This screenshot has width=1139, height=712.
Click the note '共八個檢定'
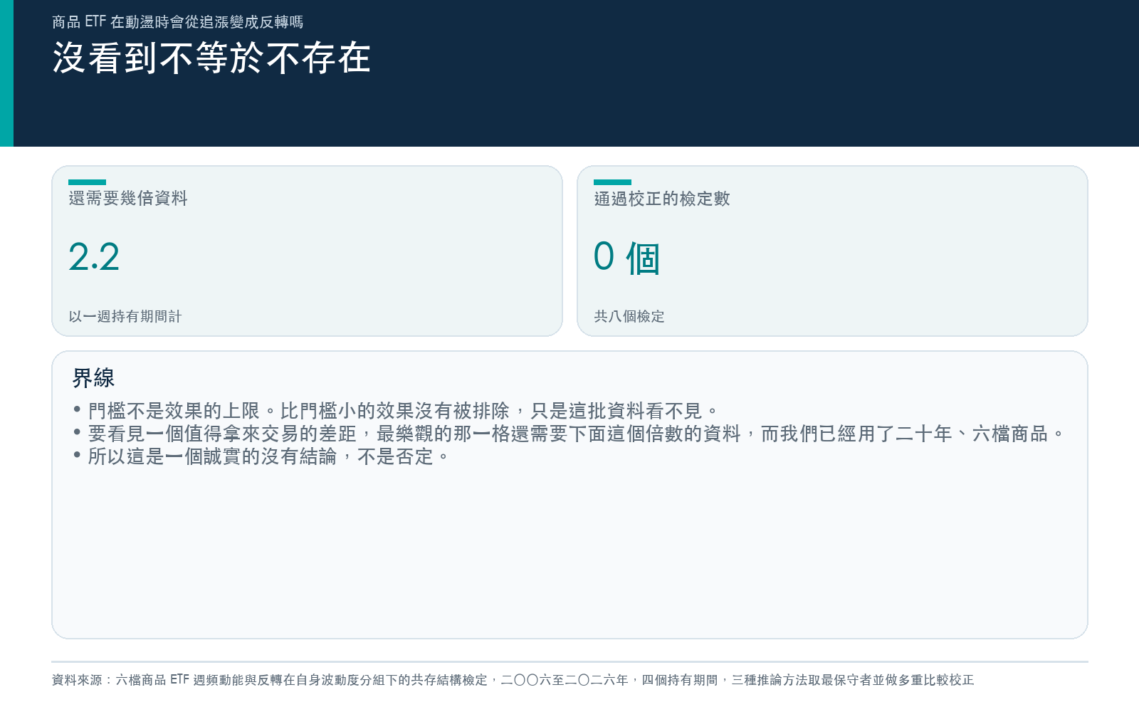pos(629,316)
